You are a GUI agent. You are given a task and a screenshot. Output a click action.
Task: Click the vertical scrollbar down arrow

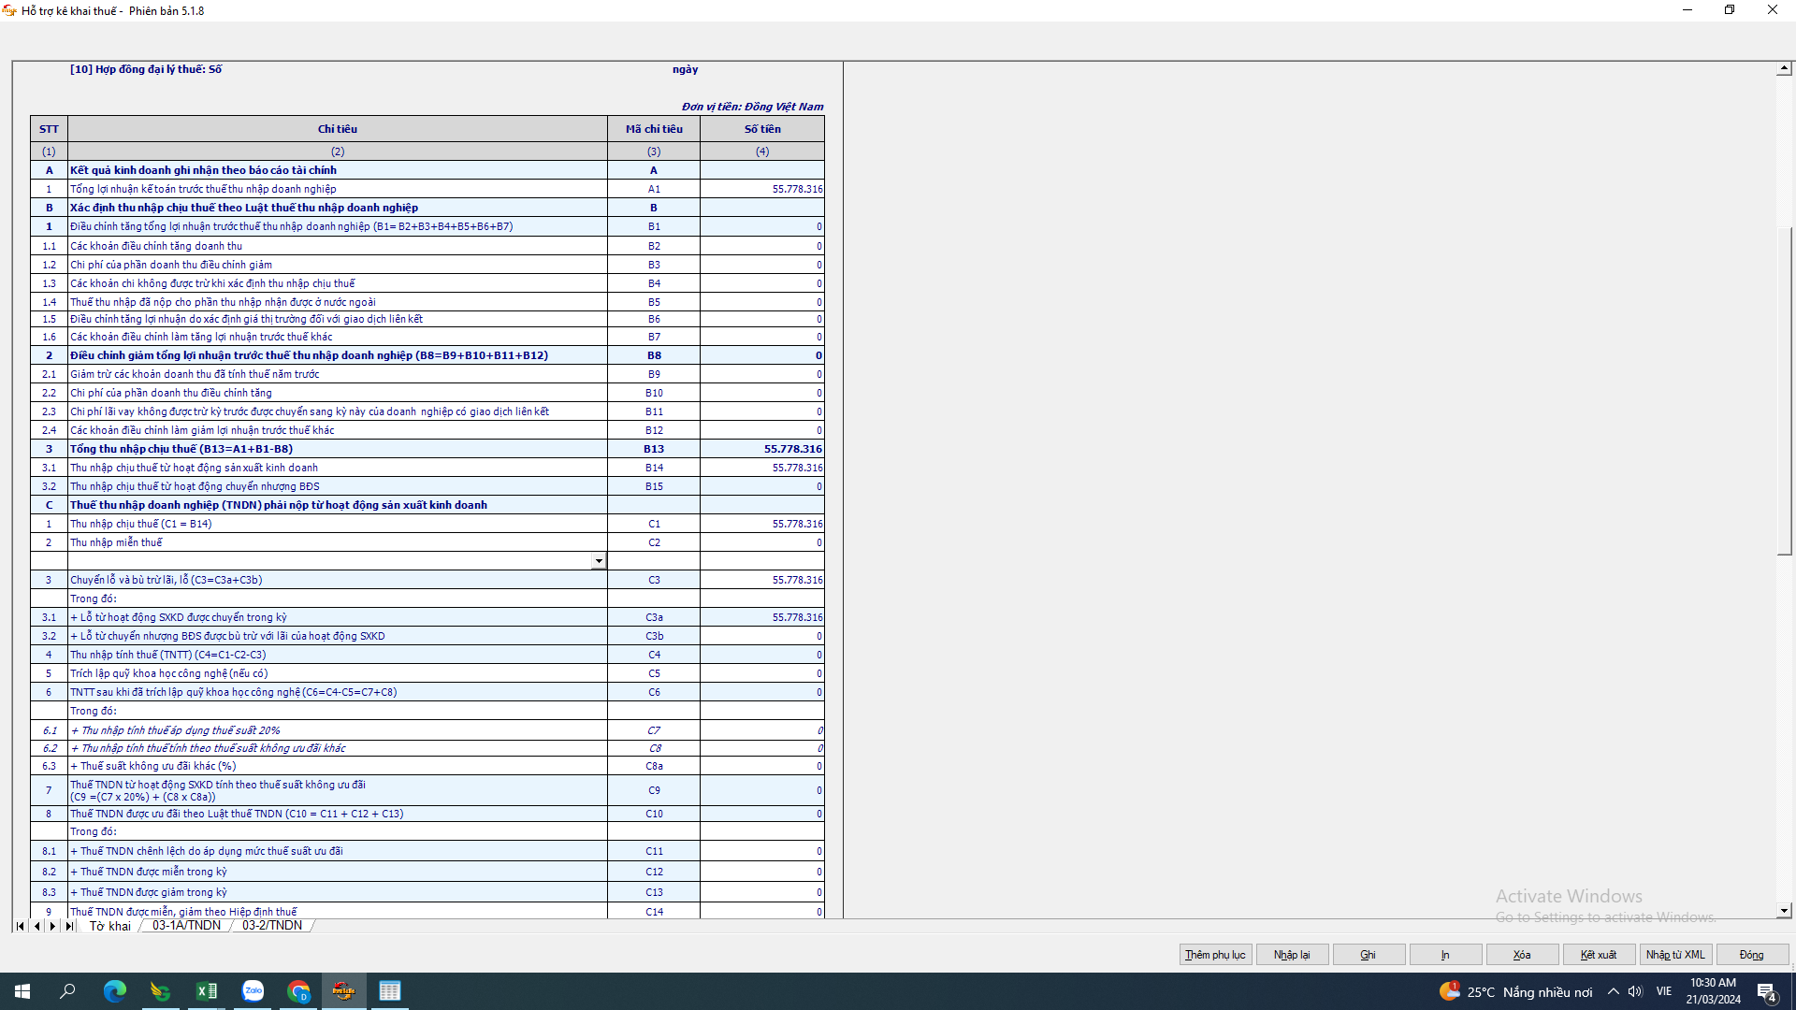[x=1784, y=911]
